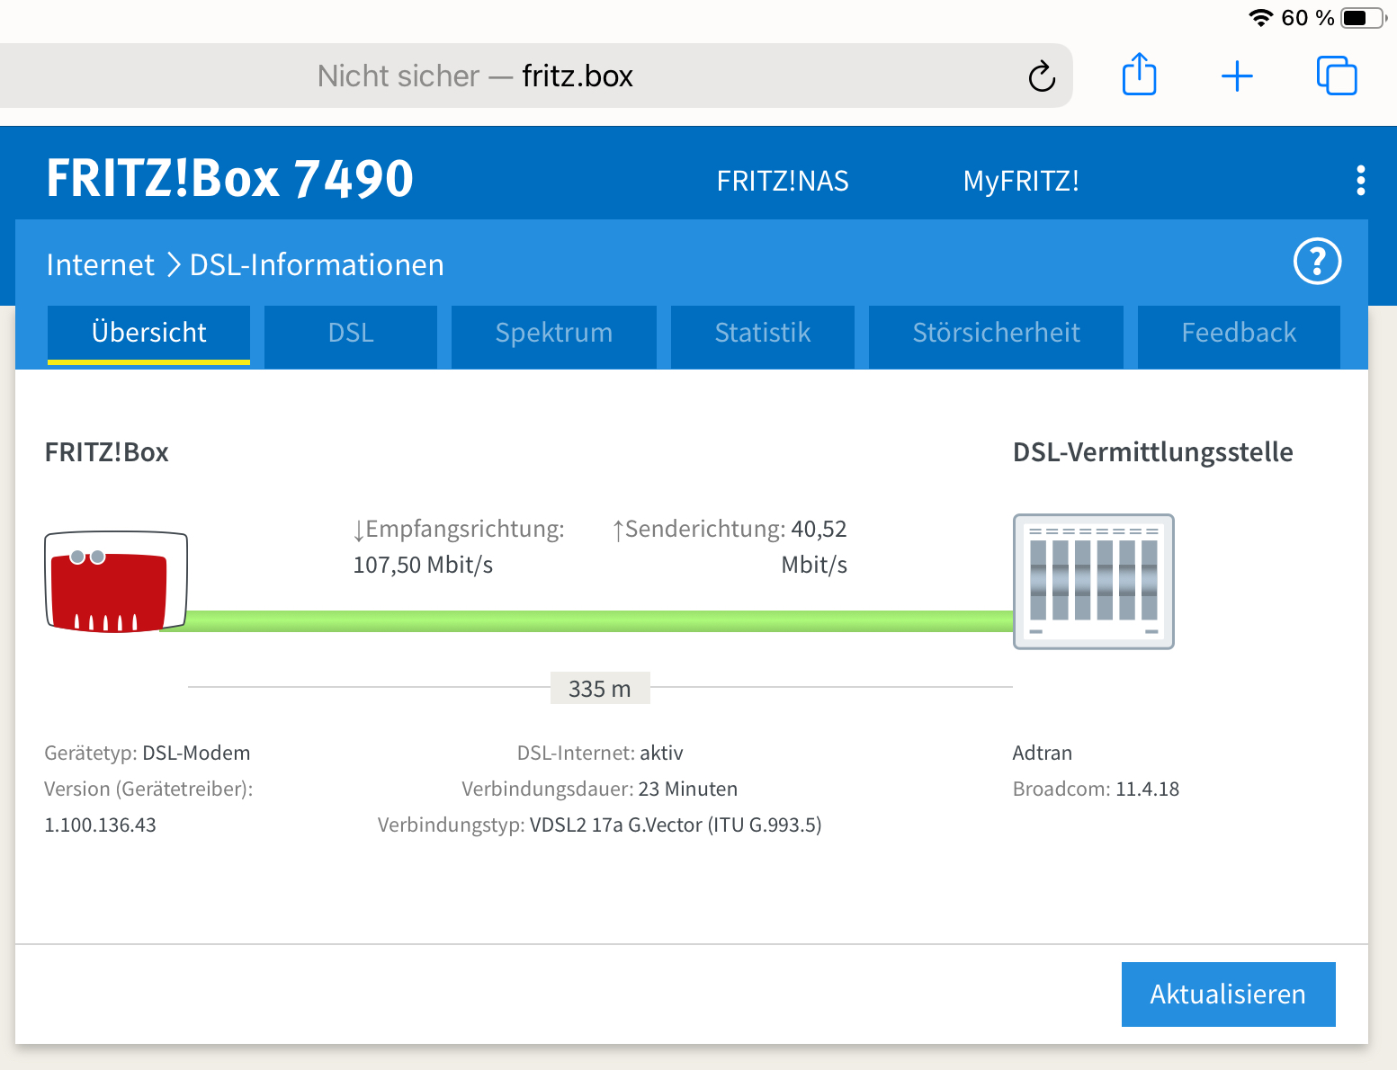Click the Version (Gerätetreiber) label
The image size is (1397, 1070).
point(148,789)
